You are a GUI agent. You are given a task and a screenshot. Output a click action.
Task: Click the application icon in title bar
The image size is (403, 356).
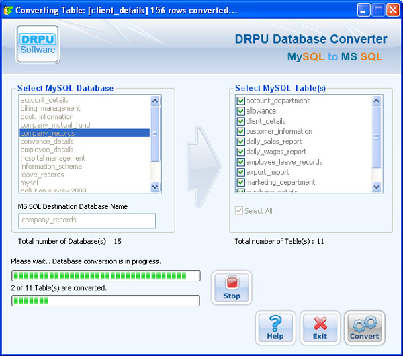click(x=8, y=10)
